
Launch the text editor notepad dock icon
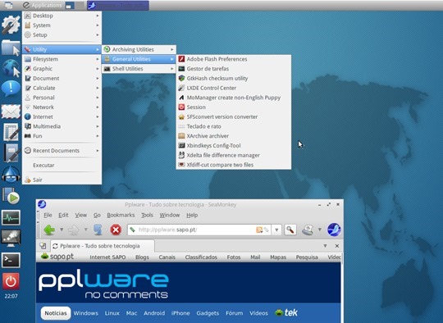point(11,152)
